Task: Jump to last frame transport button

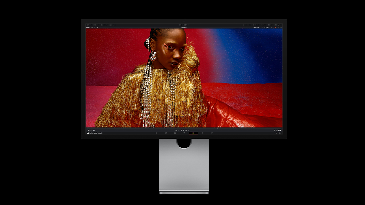Action: point(186,130)
